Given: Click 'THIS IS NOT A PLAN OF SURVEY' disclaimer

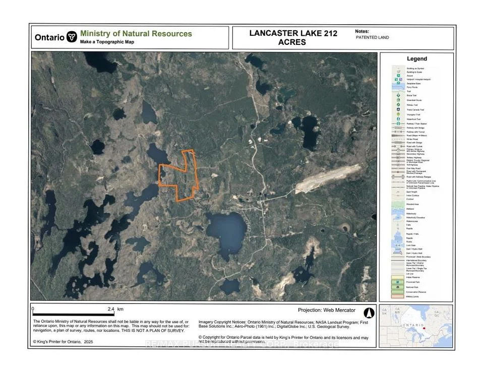Looking at the screenshot, I should [x=153, y=331].
